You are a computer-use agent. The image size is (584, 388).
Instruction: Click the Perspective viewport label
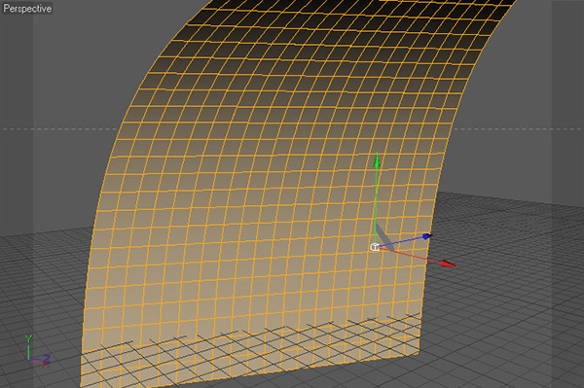(27, 8)
